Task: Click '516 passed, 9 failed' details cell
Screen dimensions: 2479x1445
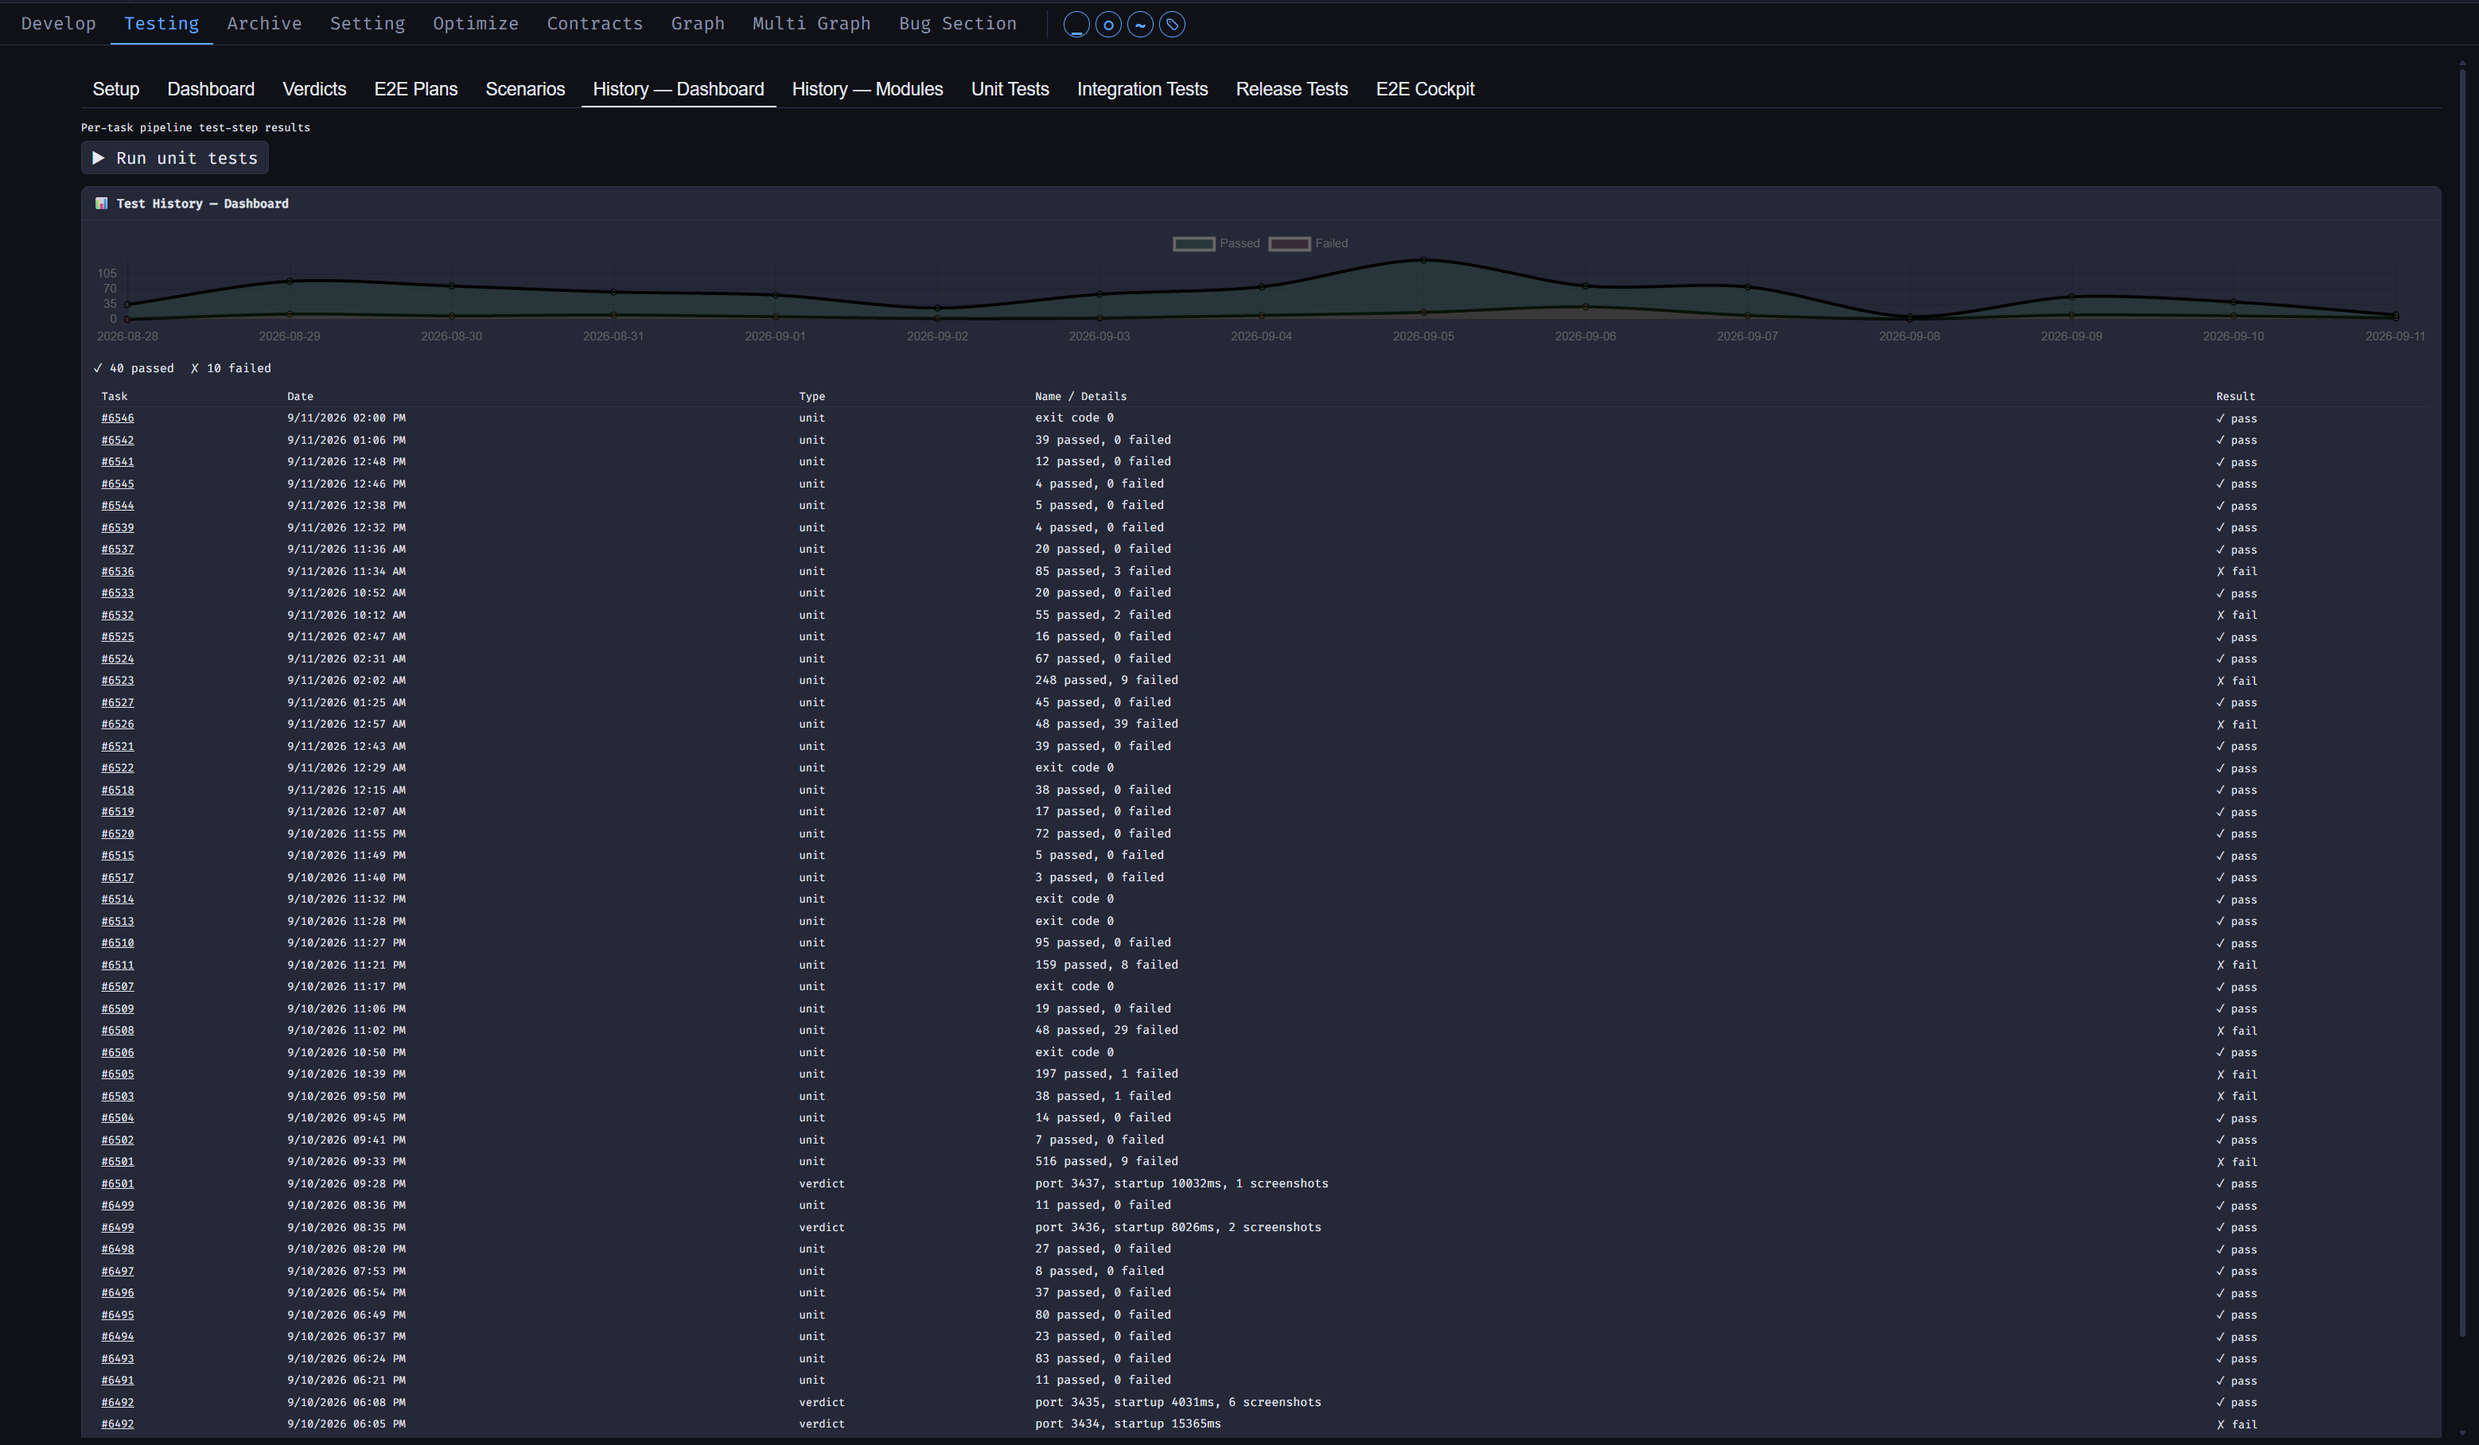Action: pyautogui.click(x=1106, y=1162)
